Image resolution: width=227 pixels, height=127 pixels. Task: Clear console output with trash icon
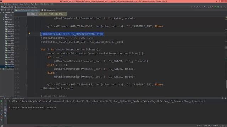[x=5, y=116]
